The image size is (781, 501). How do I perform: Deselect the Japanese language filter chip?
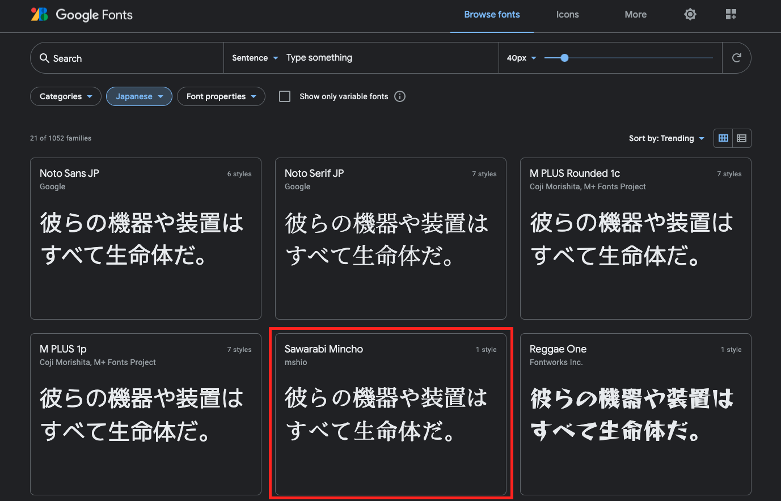139,96
